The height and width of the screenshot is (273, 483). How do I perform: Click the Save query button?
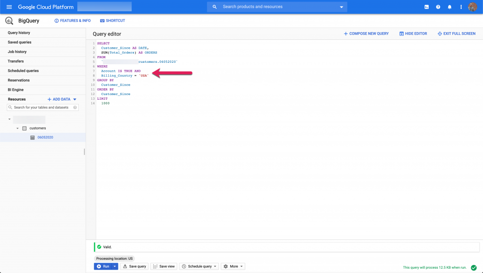tap(134, 266)
